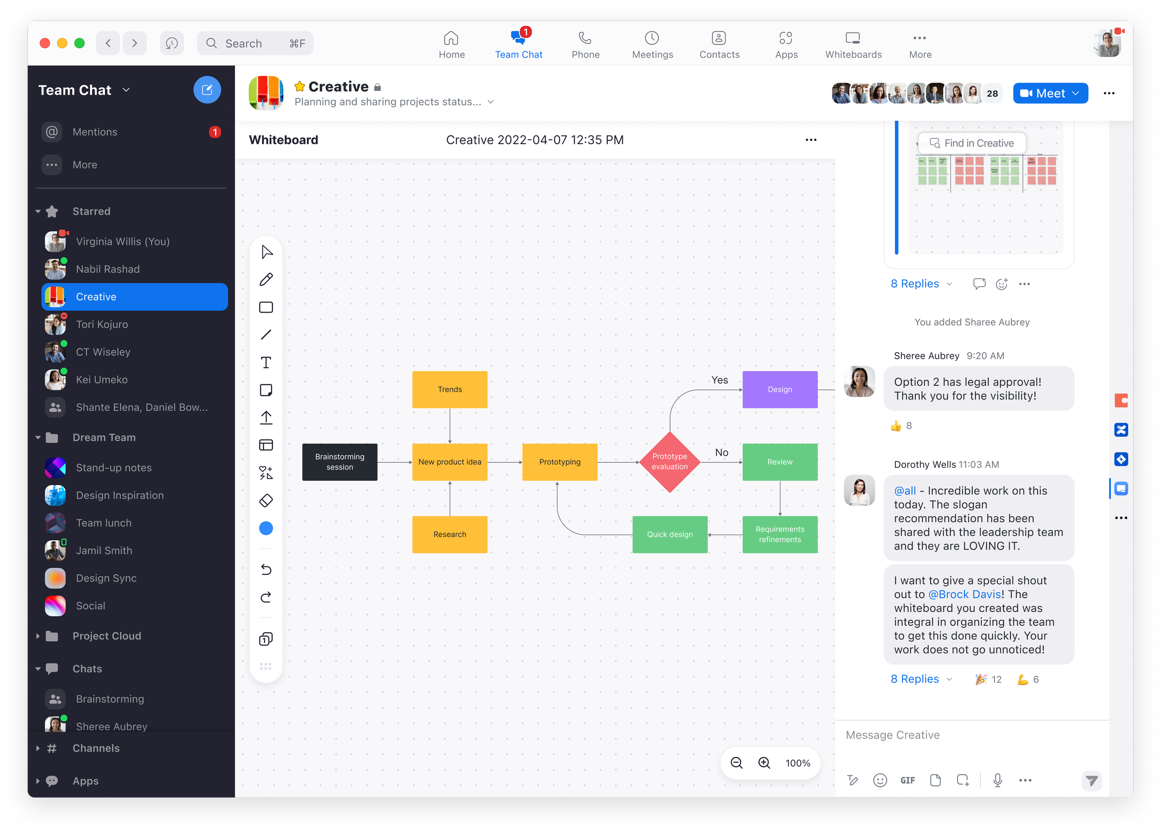Open the Meetings tab

(652, 44)
